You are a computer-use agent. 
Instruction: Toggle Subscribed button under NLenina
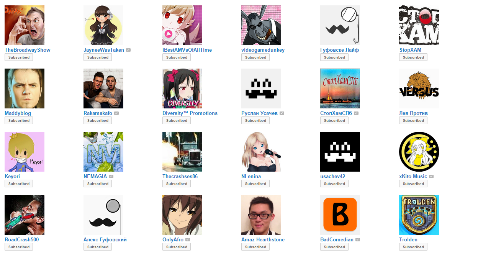point(255,184)
